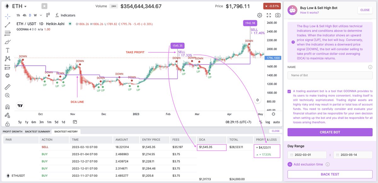The width and height of the screenshot is (378, 183).
Task: Open price scale settings gear near May
Action: [273, 114]
